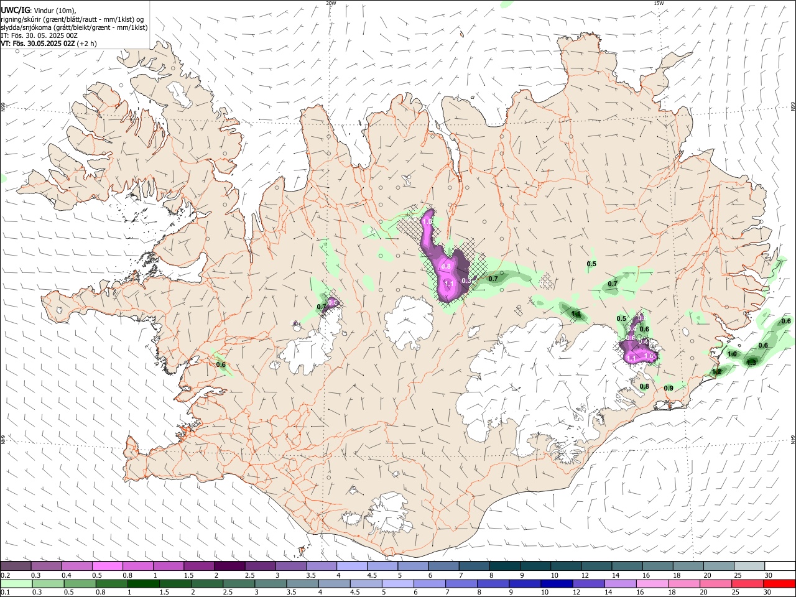The height and width of the screenshot is (597, 796).
Task: Click the grey-teal 3–3.5 rain legend swatch
Action: (271, 583)
